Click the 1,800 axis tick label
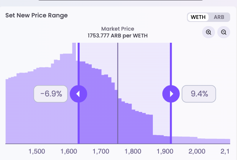This screenshot has width=237, height=160. click(133, 151)
